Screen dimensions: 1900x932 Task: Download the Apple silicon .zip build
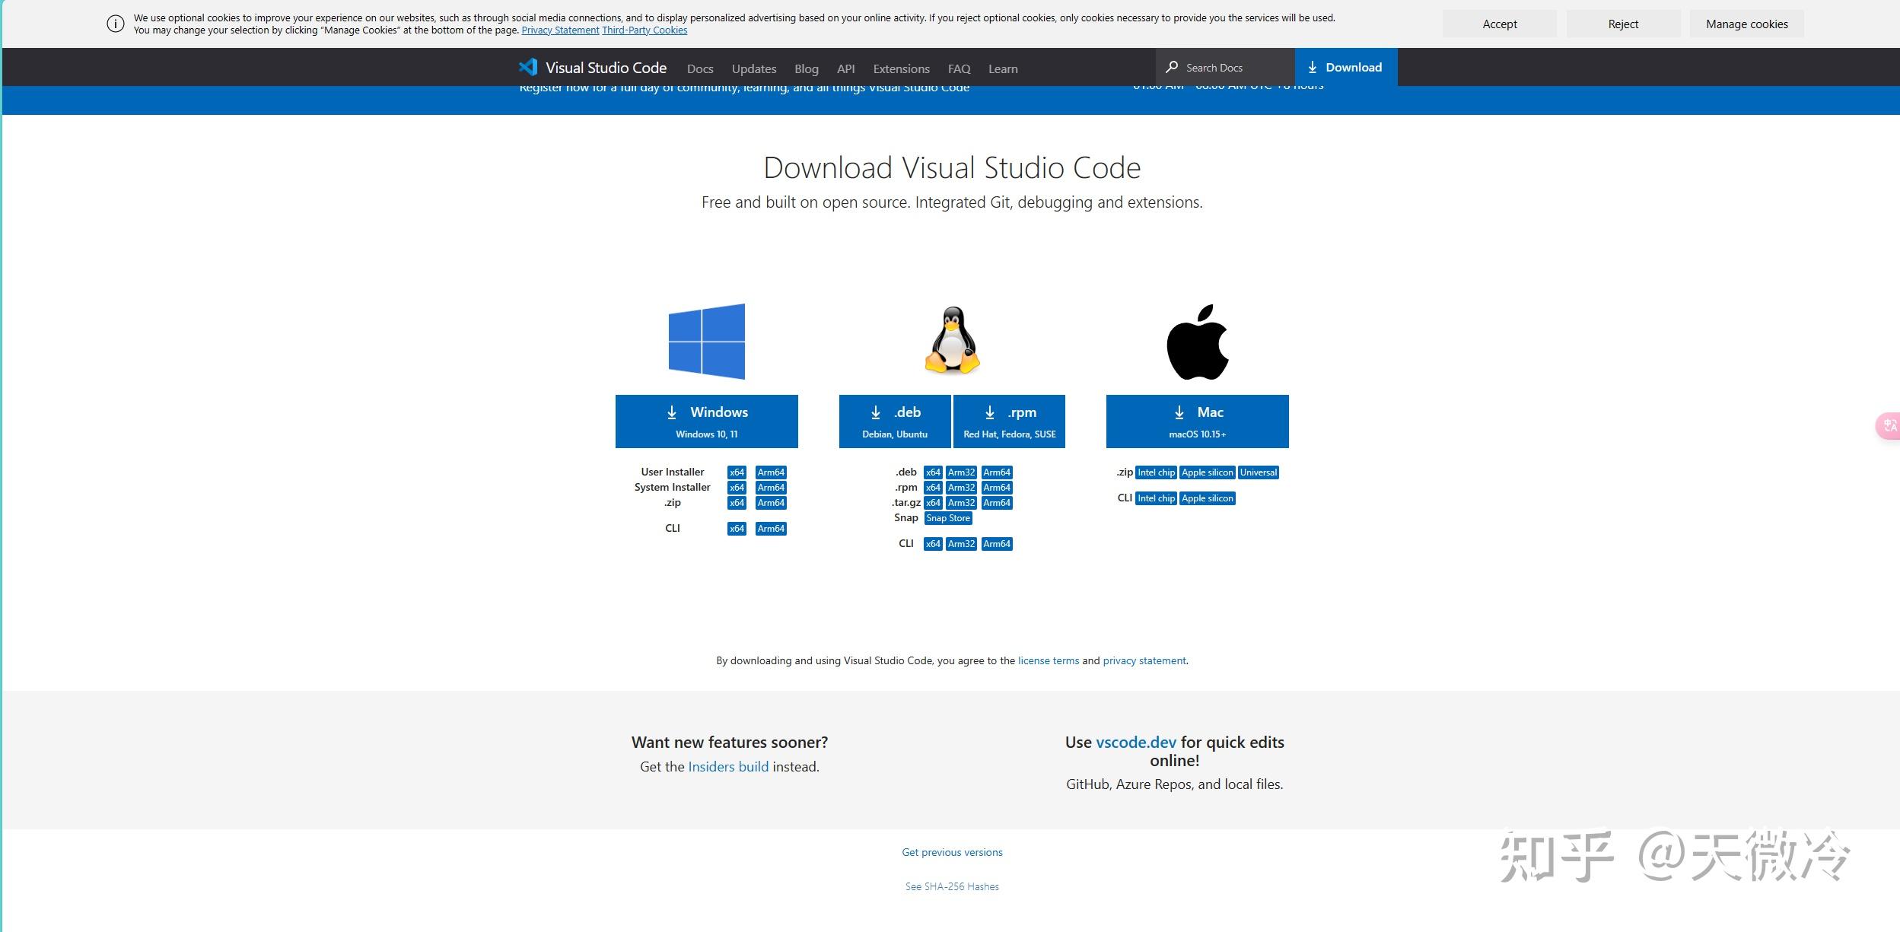click(x=1207, y=472)
